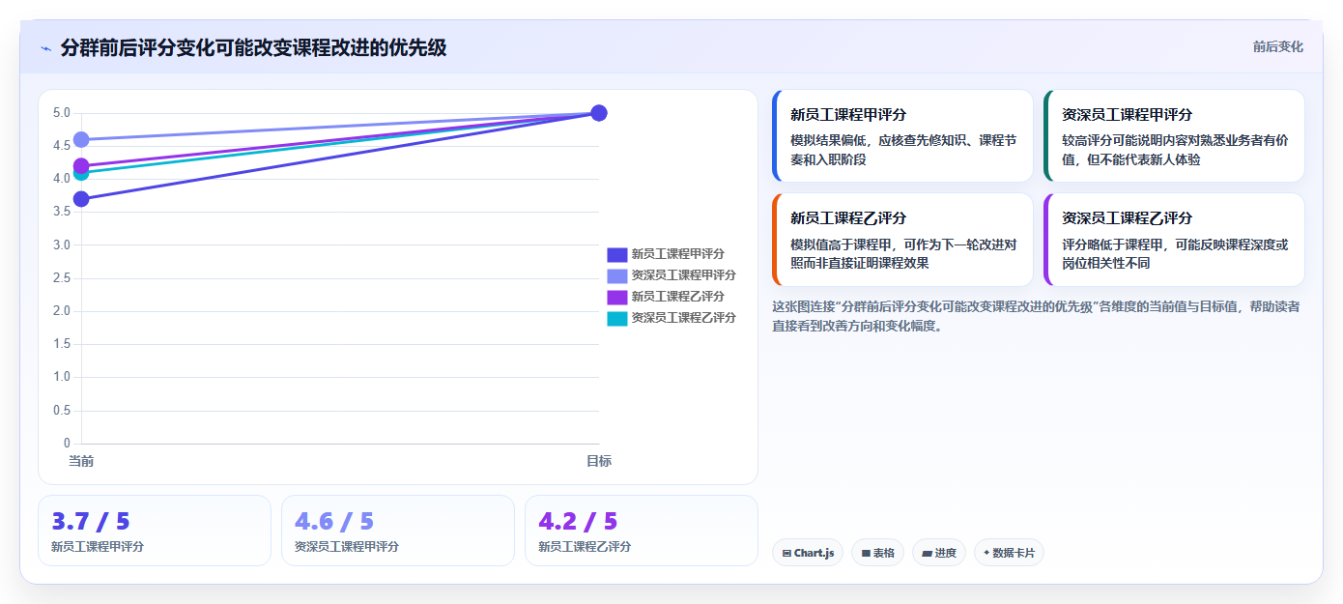This screenshot has height=604, width=1343.
Task: Toggle 资深员工课程乙评分 legend color box
Action: 617,319
